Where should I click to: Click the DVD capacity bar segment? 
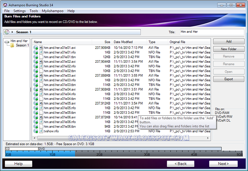point(130,149)
